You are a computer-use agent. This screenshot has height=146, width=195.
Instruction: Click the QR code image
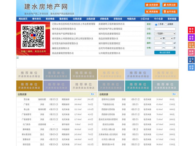(33, 36)
